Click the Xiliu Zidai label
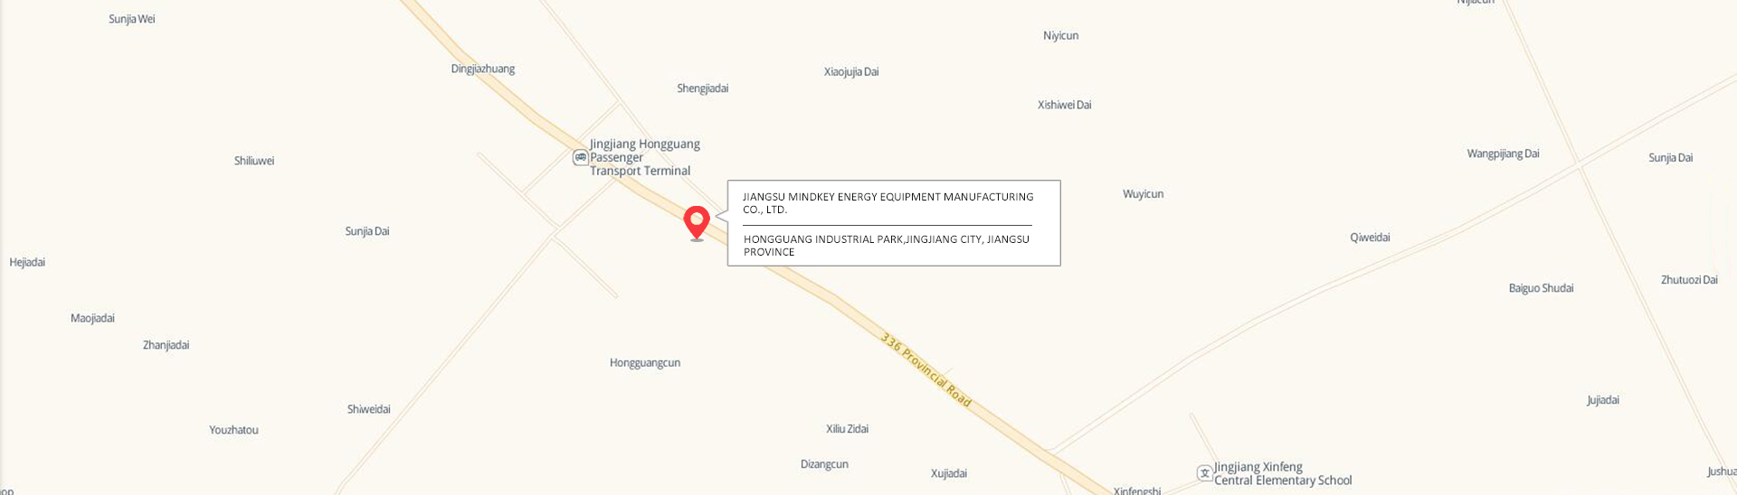1737x495 pixels. (x=847, y=429)
